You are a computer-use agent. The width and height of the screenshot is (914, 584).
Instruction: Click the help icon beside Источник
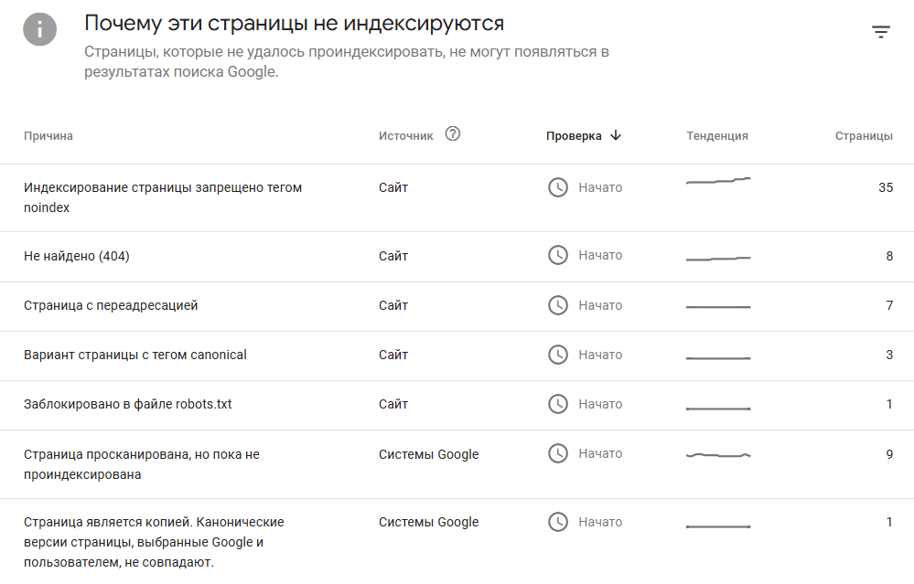[452, 134]
